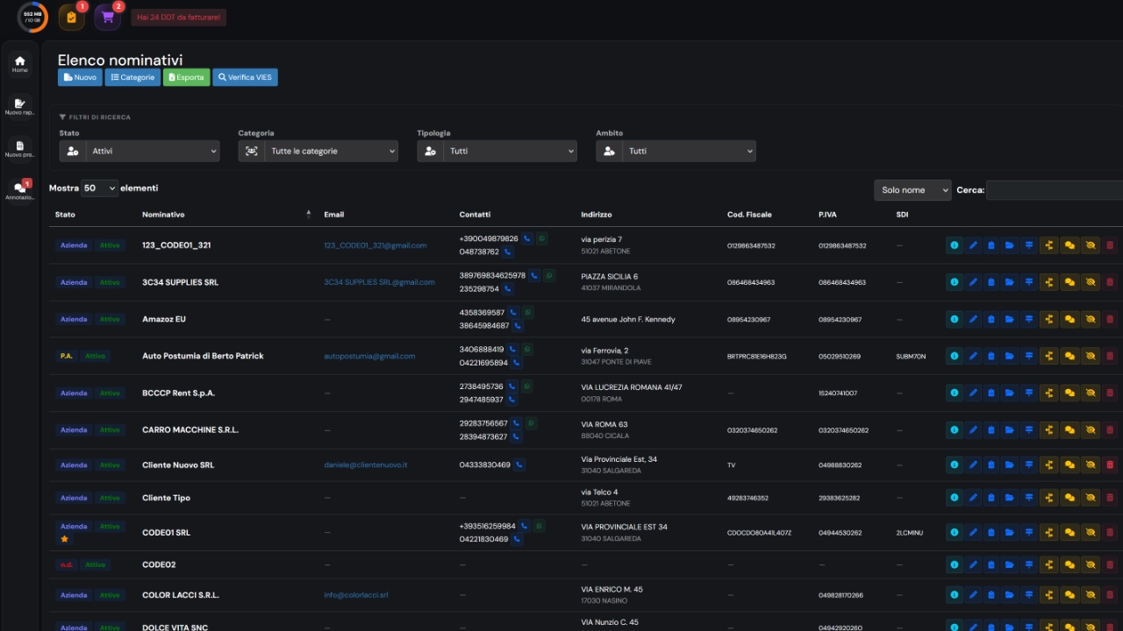Screen dimensions: 1123x631
Task: Open WhatsApp for +393516259984
Action: (539, 526)
